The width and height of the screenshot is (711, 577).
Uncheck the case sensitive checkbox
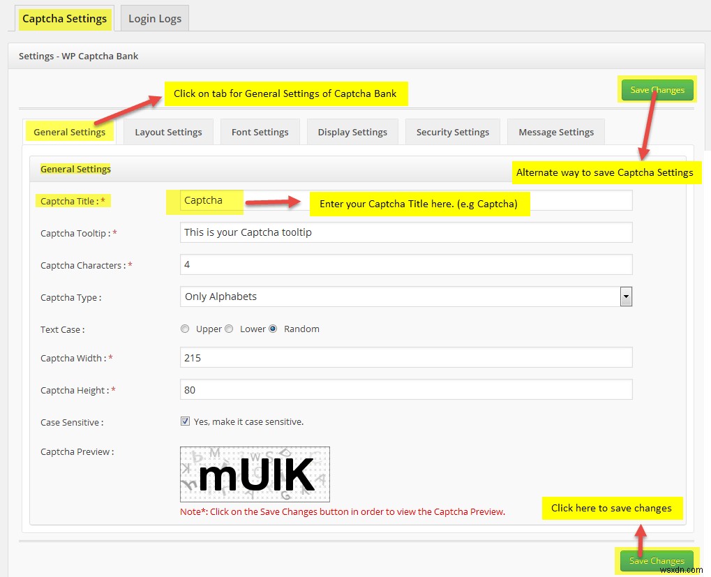point(185,421)
